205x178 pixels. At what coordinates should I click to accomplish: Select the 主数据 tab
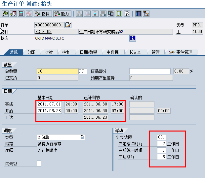coord(112,52)
